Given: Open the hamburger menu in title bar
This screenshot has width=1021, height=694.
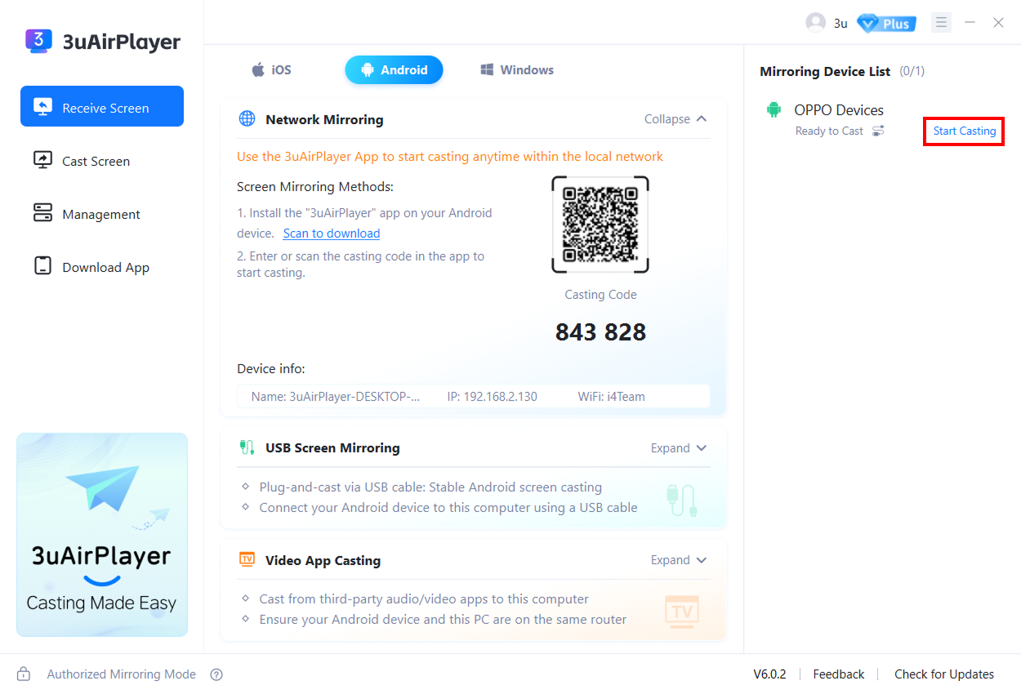Looking at the screenshot, I should (x=941, y=23).
